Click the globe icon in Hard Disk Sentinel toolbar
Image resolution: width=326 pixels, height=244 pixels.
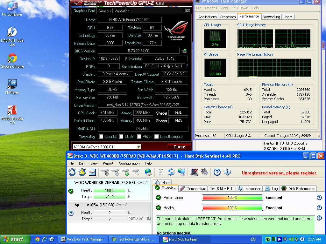point(148,172)
